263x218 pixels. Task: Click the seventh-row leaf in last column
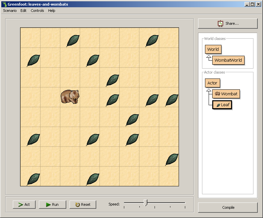point(172,160)
